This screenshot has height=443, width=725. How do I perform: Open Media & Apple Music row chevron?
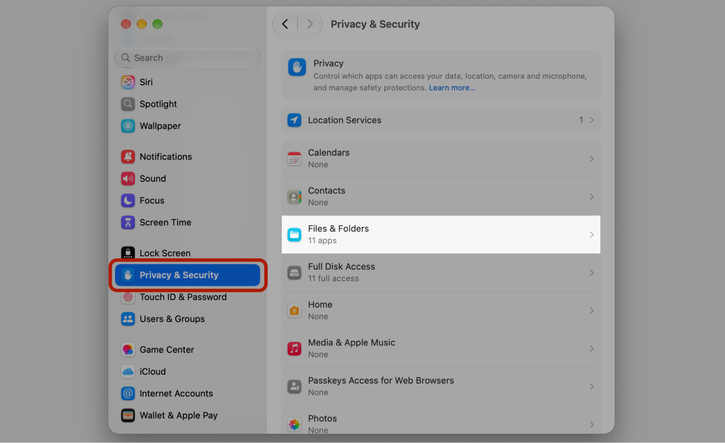592,349
